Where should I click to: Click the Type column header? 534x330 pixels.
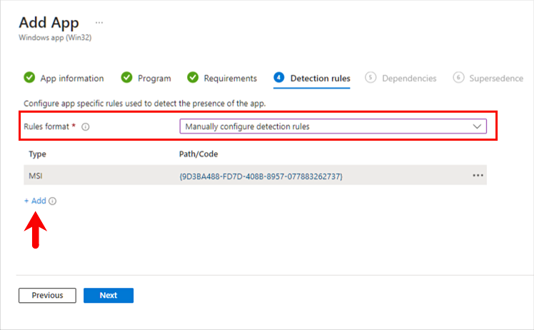coord(37,154)
